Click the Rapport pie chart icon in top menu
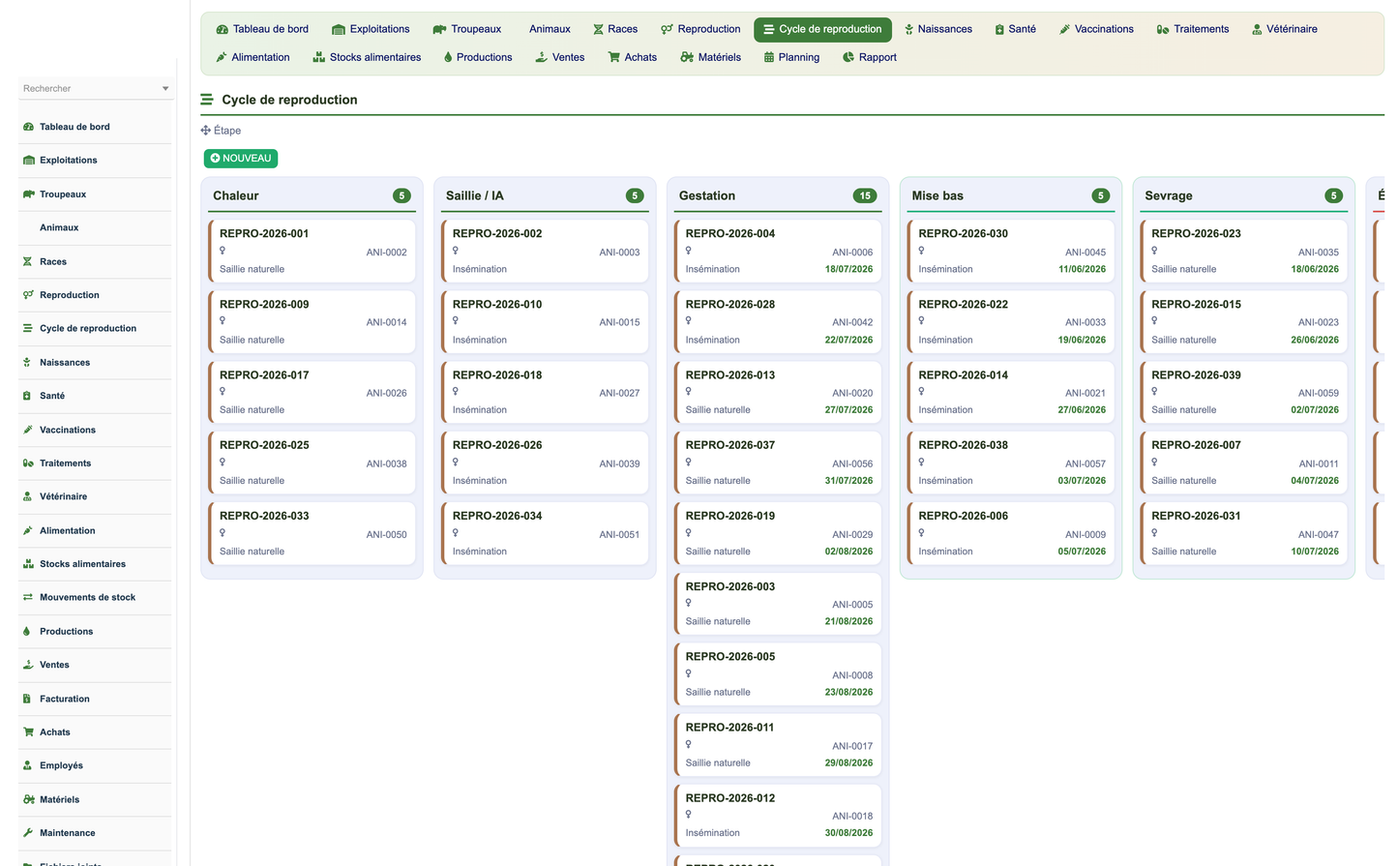The image size is (1398, 866). (848, 57)
